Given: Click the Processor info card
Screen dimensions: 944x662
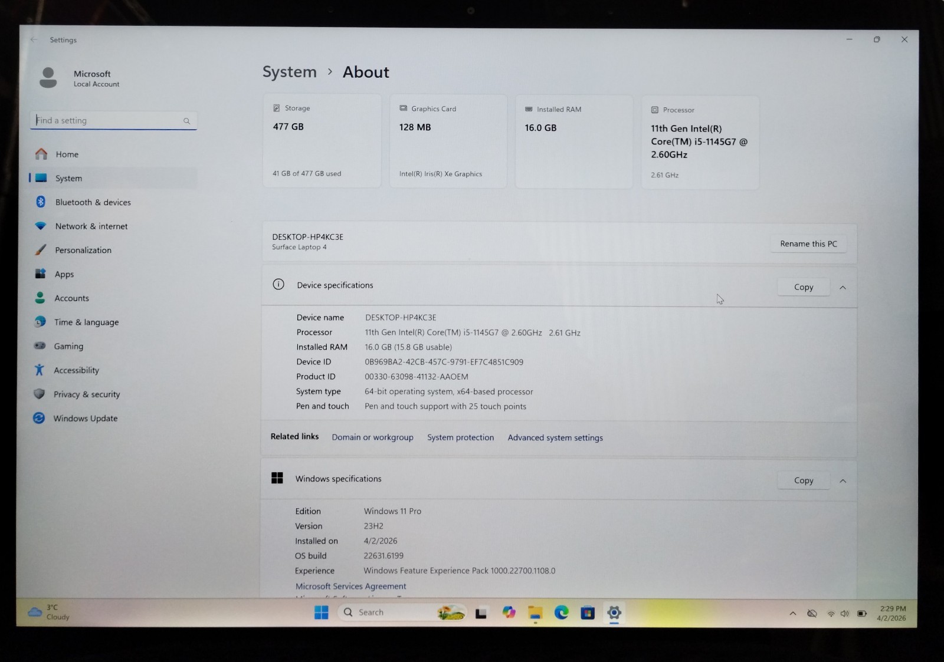Looking at the screenshot, I should point(700,143).
